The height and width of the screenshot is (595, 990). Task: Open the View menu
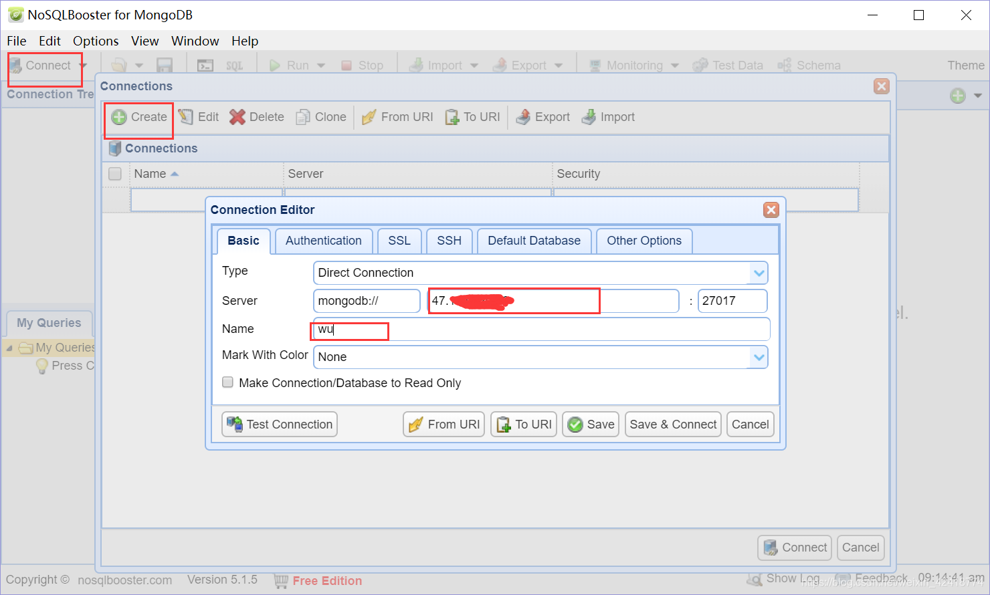[145, 41]
